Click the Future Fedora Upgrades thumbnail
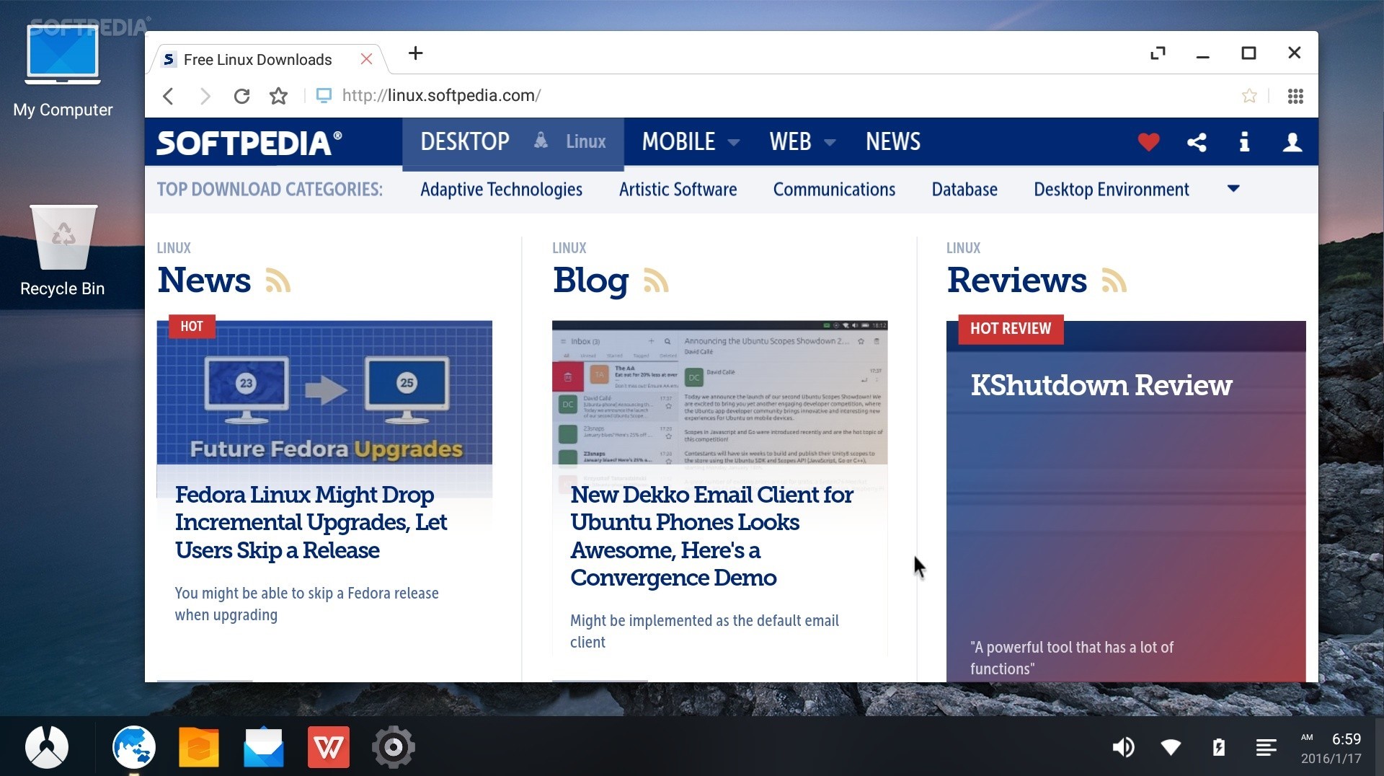The image size is (1384, 776). [x=324, y=393]
